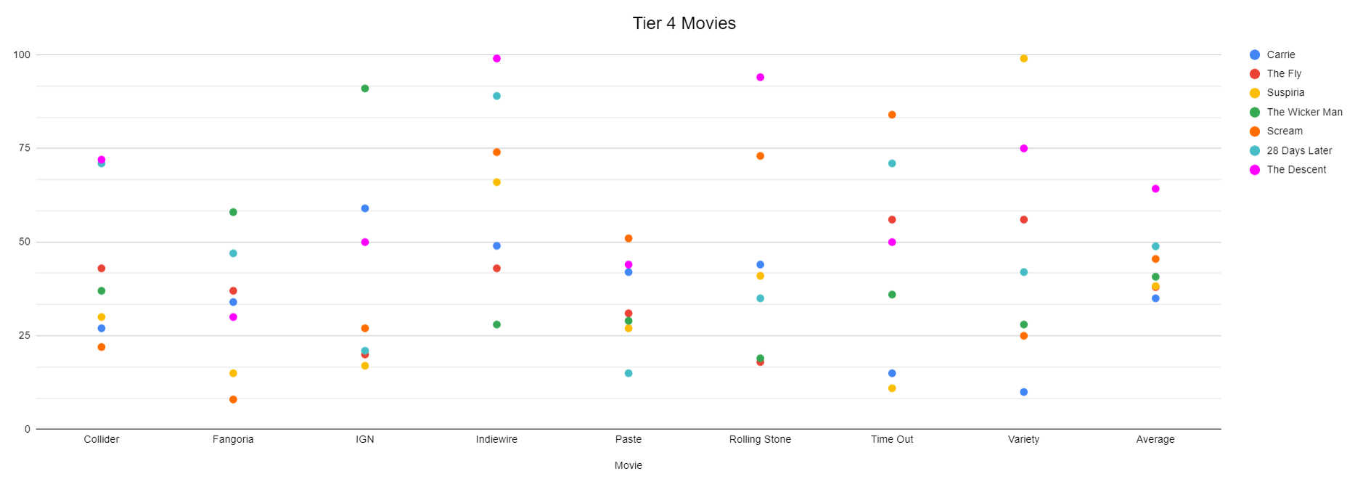Click the Tier 4 Movies chart title
This screenshot has height=482, width=1355.
point(684,23)
